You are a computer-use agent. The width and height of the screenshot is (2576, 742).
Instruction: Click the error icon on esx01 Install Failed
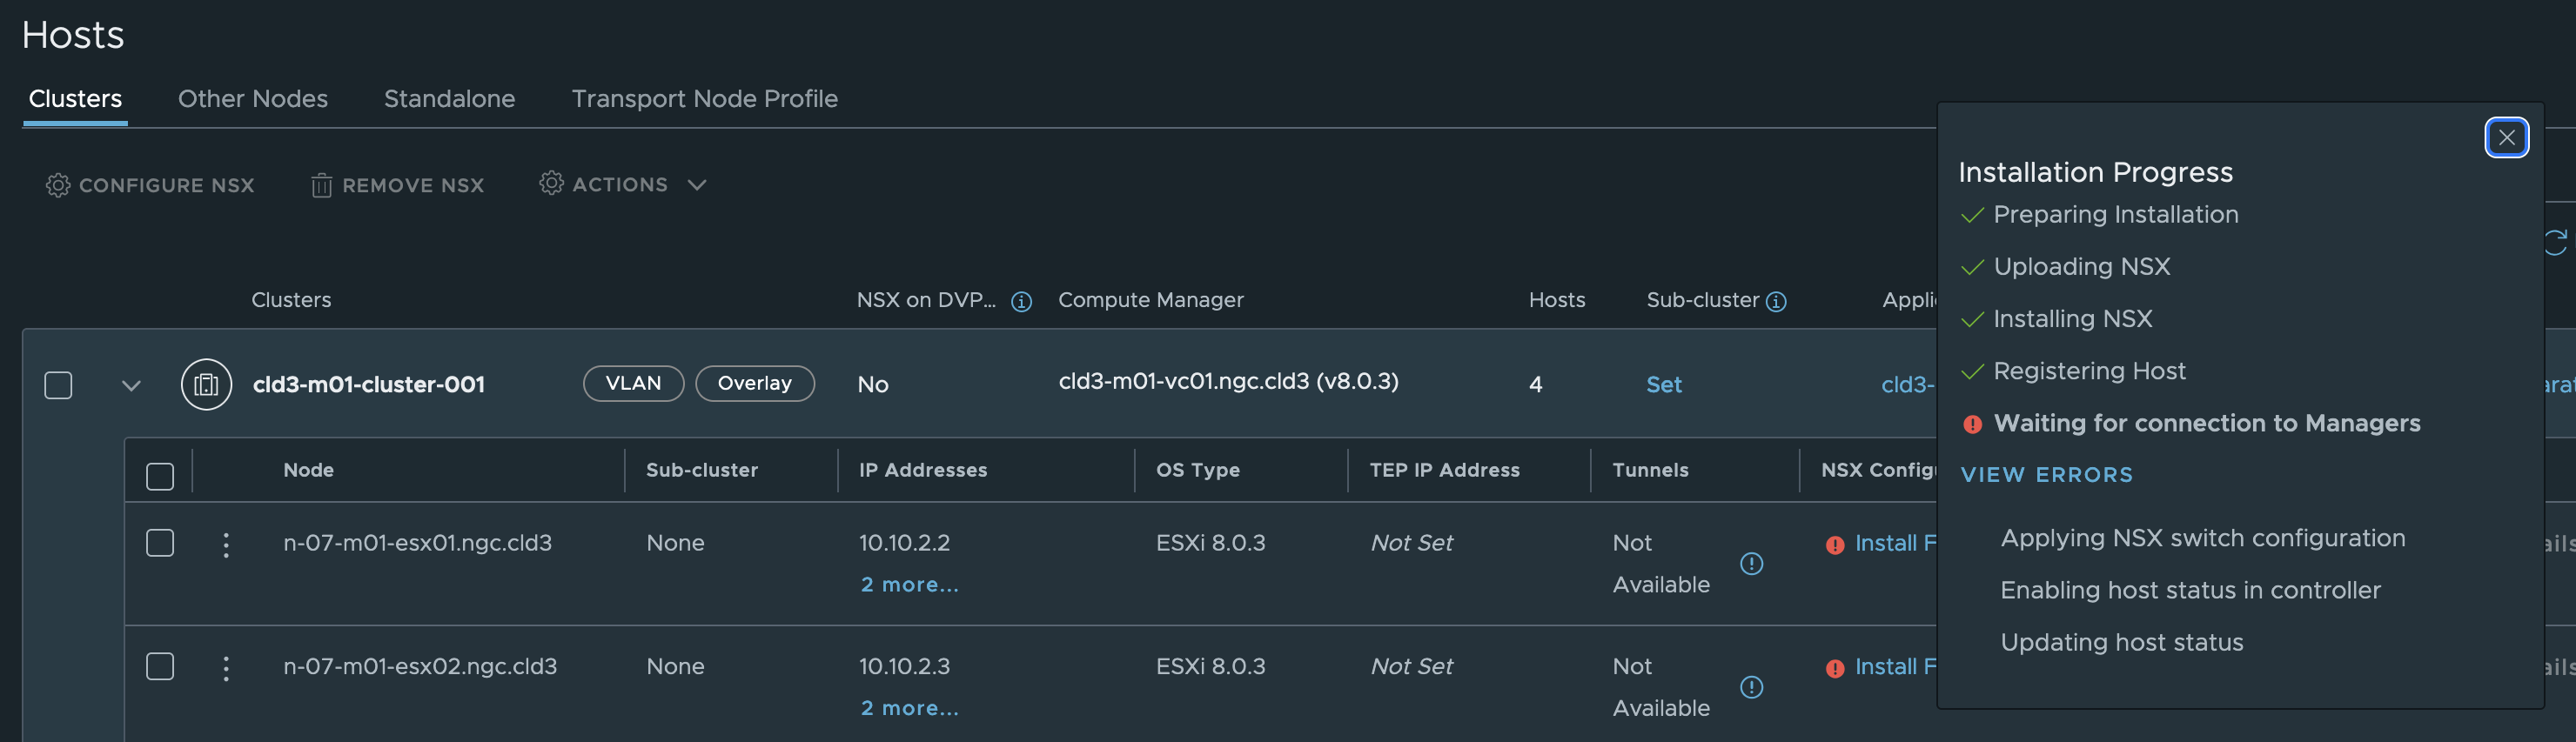point(1834,545)
